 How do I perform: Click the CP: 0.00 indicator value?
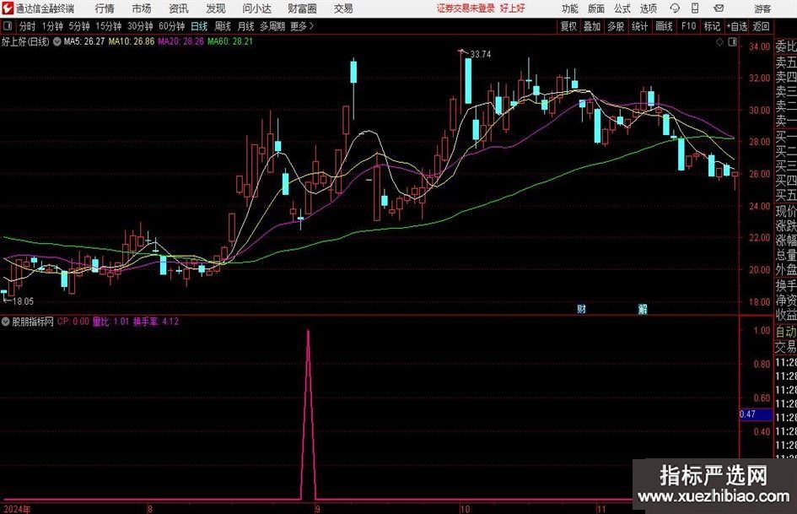pyautogui.click(x=73, y=322)
